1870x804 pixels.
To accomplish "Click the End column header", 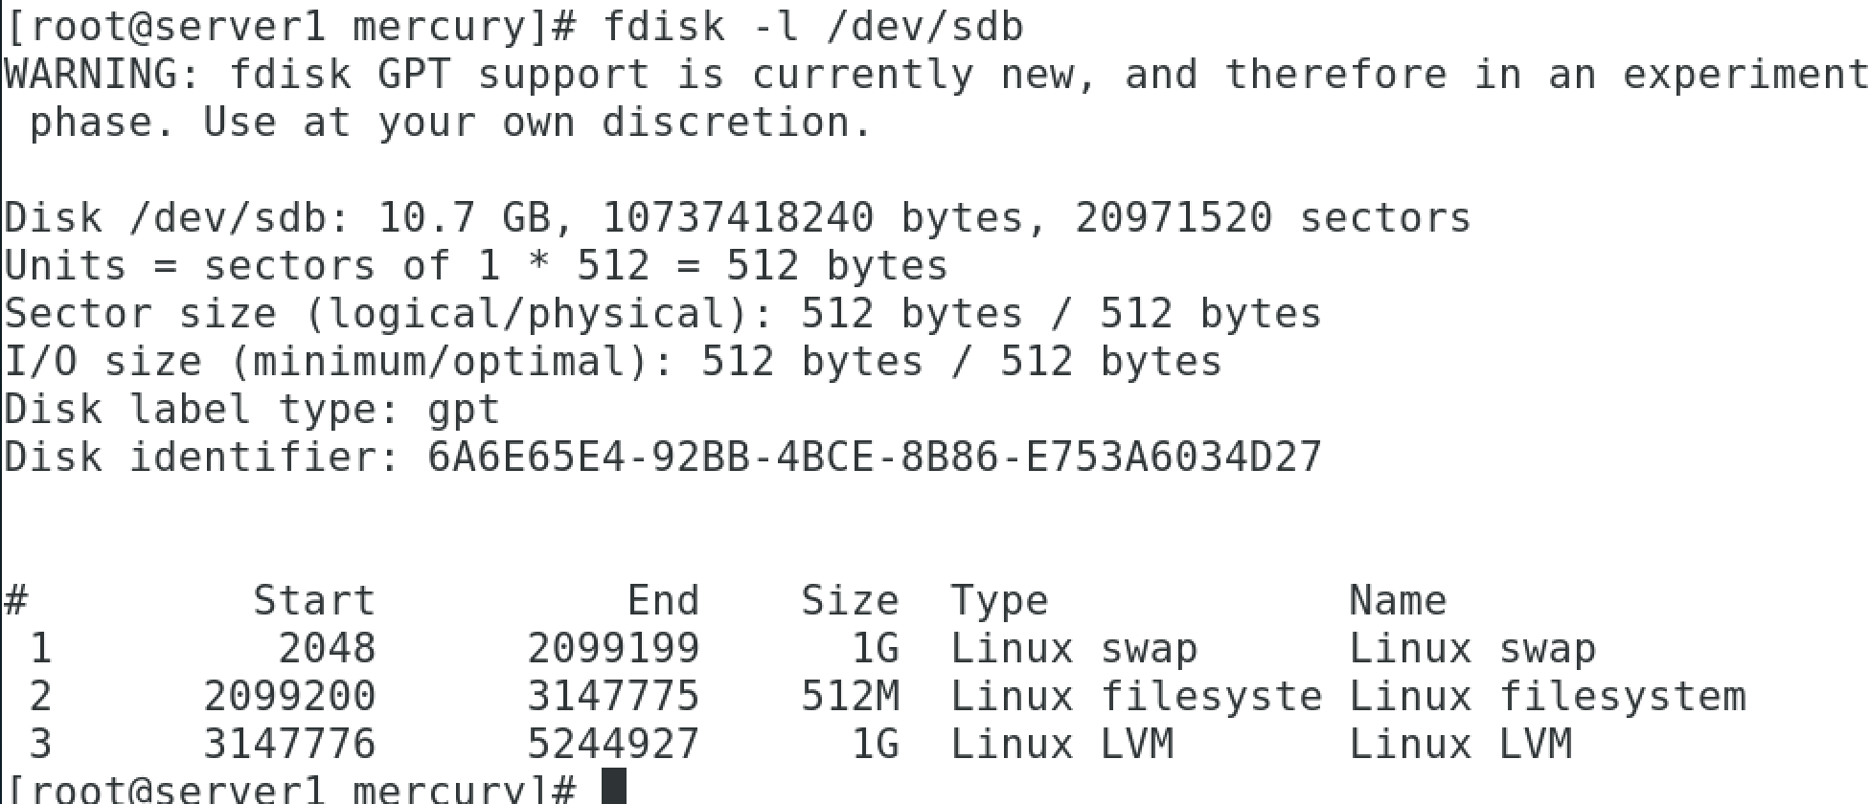I will tap(663, 600).
